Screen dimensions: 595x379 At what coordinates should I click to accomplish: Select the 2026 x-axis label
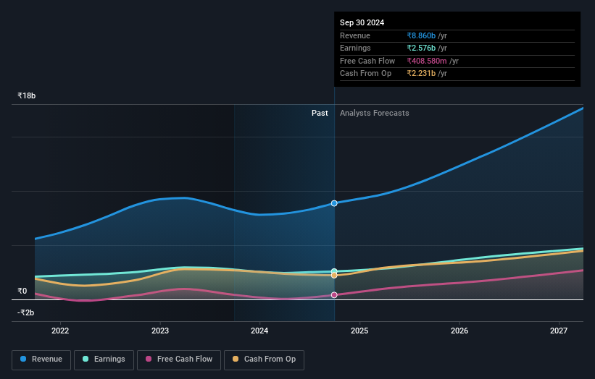(459, 331)
